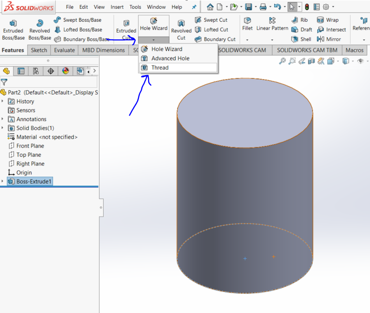
Task: Open the Linear Pattern dropdown arrow
Action: (272, 40)
